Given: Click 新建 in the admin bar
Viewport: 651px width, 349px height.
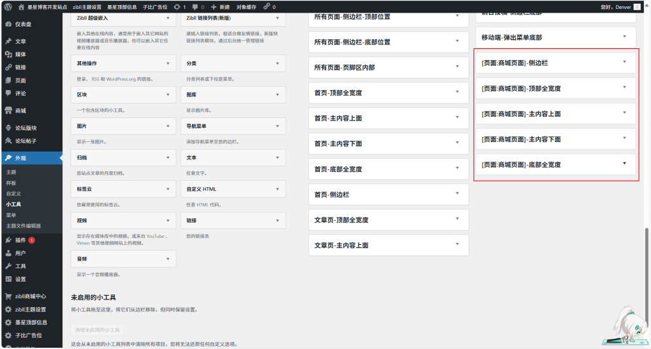Looking at the screenshot, I should coord(221,6).
